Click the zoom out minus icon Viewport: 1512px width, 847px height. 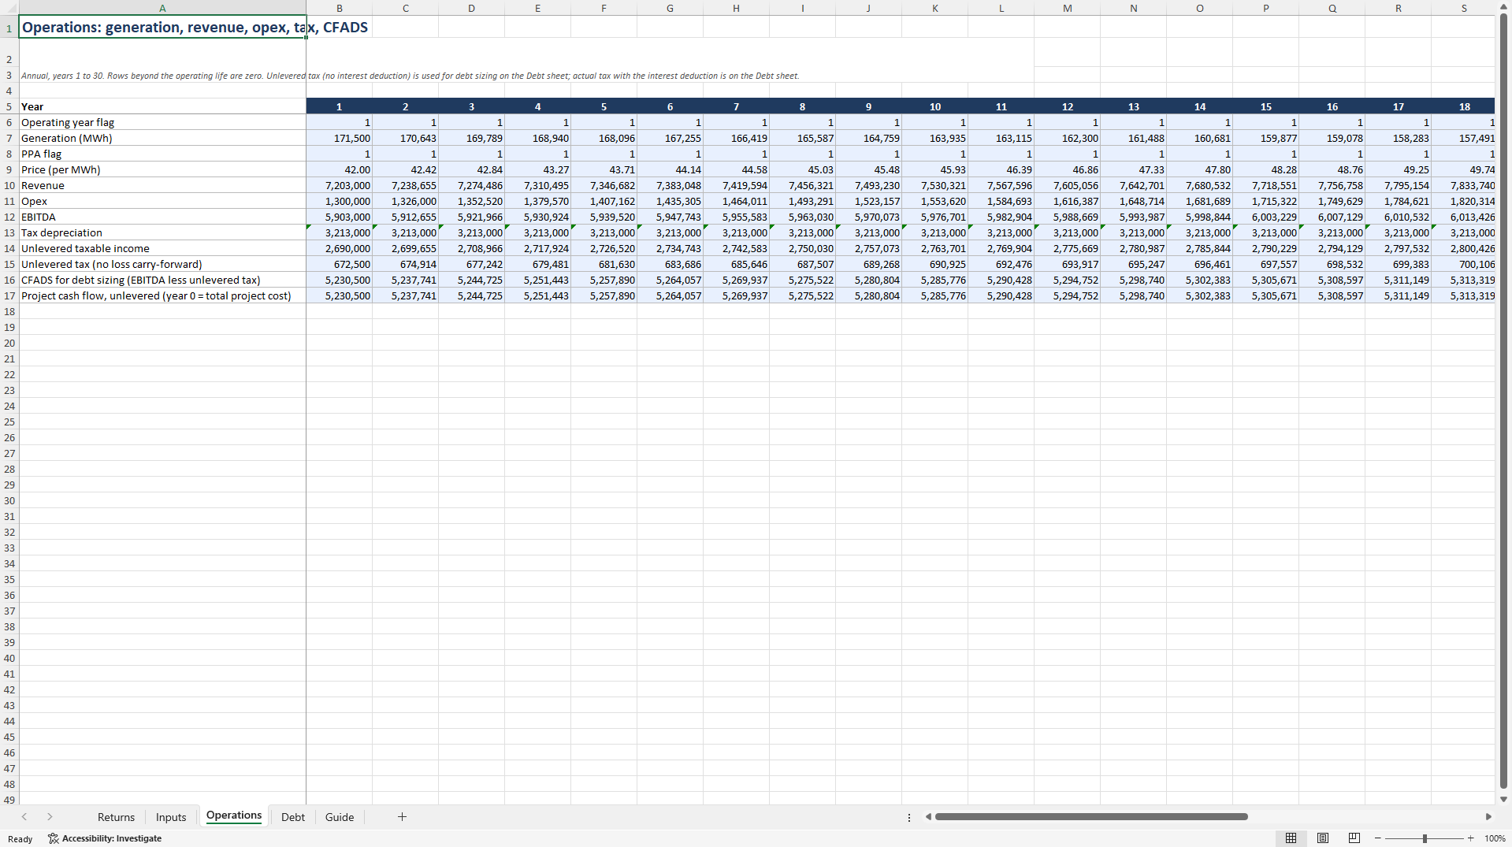point(1377,838)
